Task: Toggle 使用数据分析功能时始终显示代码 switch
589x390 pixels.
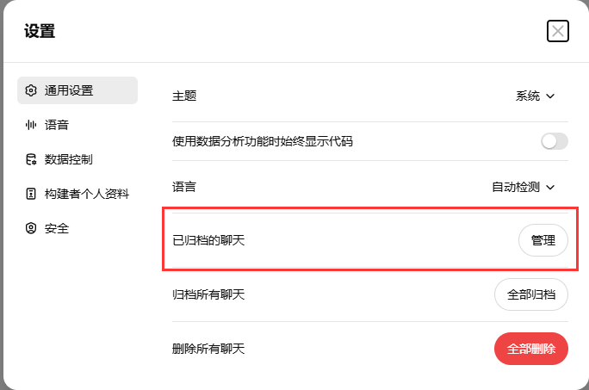Action: (x=554, y=141)
